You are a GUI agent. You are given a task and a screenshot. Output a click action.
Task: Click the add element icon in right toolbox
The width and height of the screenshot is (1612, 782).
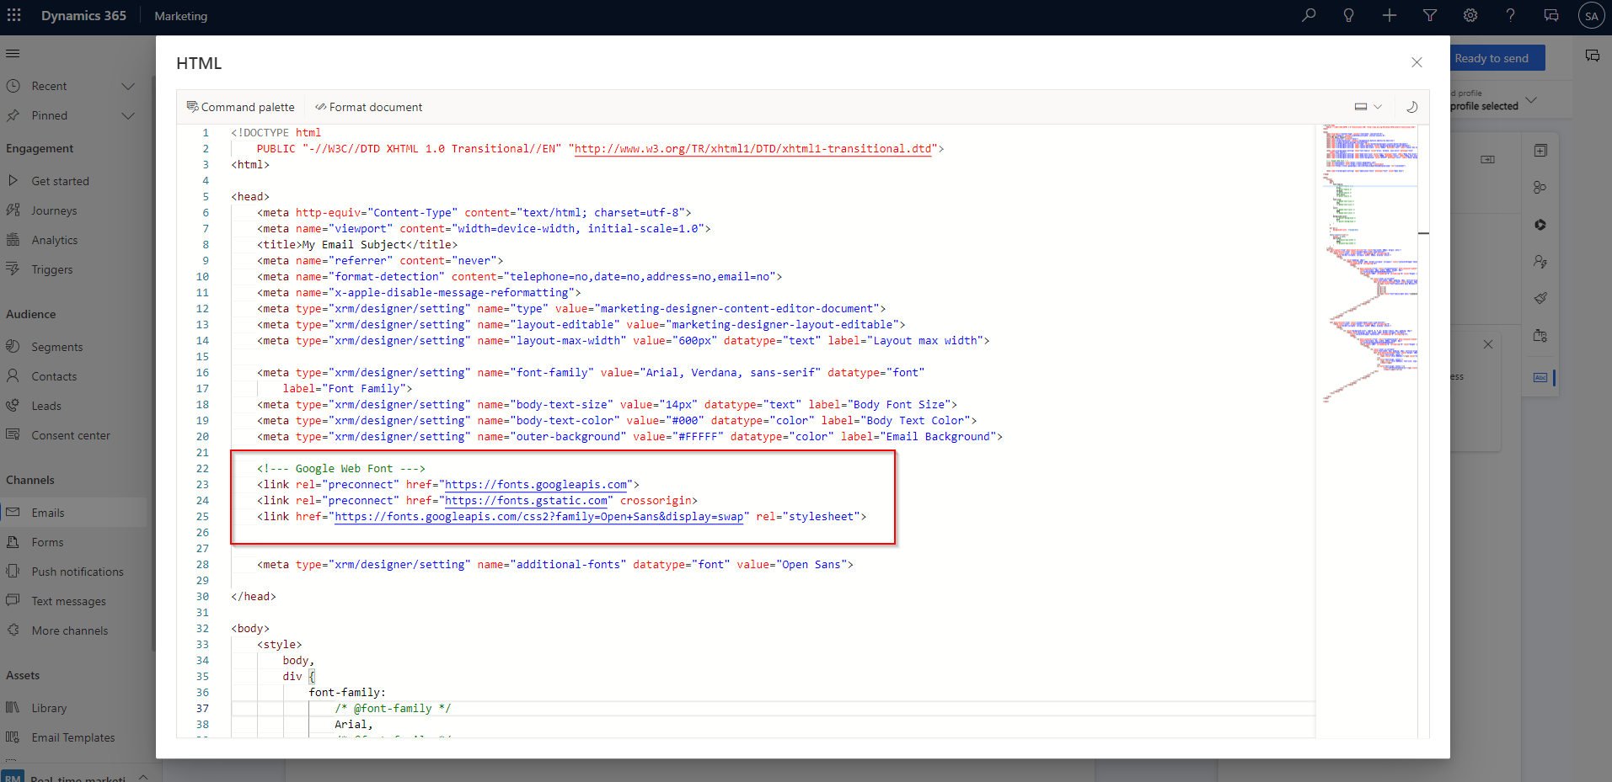coord(1540,151)
